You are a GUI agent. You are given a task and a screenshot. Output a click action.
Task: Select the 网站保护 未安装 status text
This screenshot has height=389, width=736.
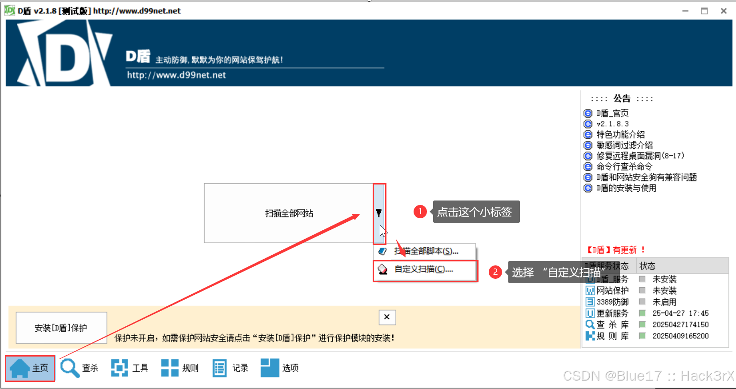tap(664, 291)
